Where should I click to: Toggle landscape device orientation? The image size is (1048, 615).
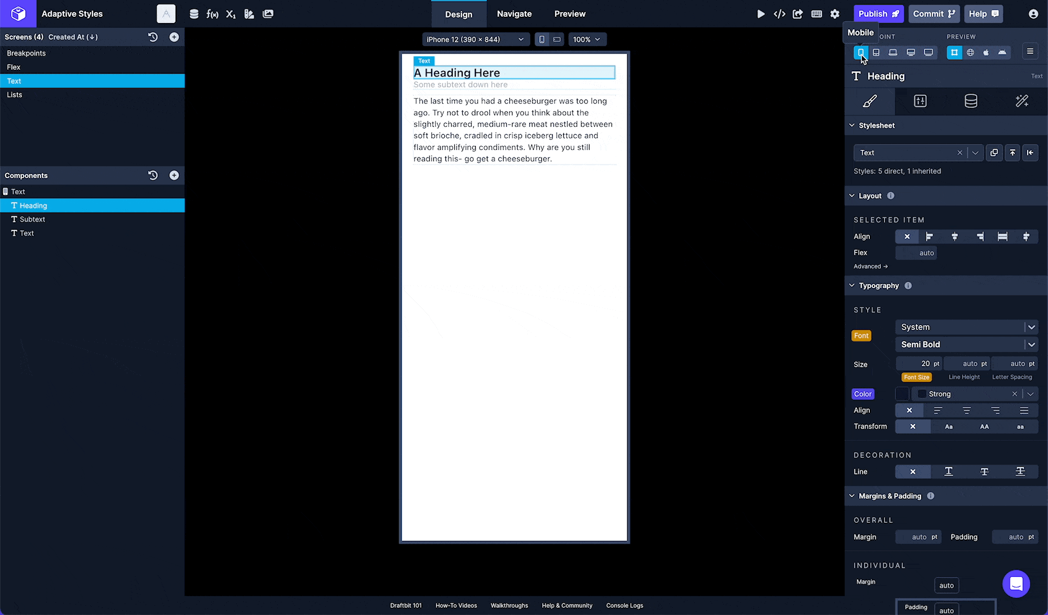click(x=556, y=39)
